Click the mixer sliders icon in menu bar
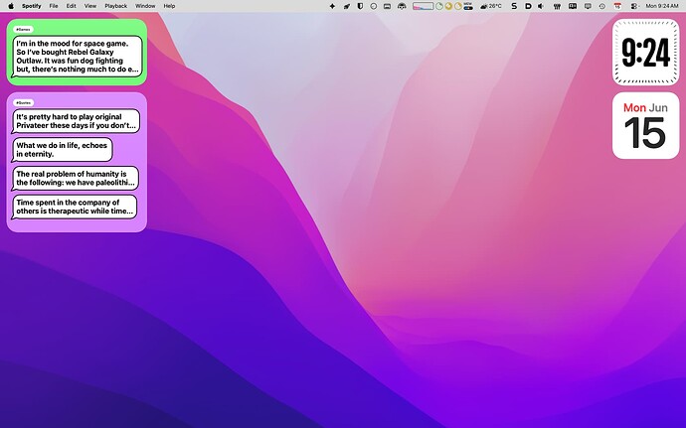This screenshot has width=686, height=428. click(x=558, y=6)
